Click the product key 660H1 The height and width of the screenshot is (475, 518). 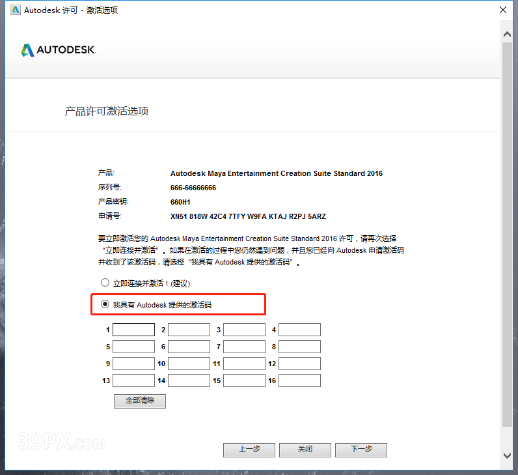pyautogui.click(x=180, y=202)
